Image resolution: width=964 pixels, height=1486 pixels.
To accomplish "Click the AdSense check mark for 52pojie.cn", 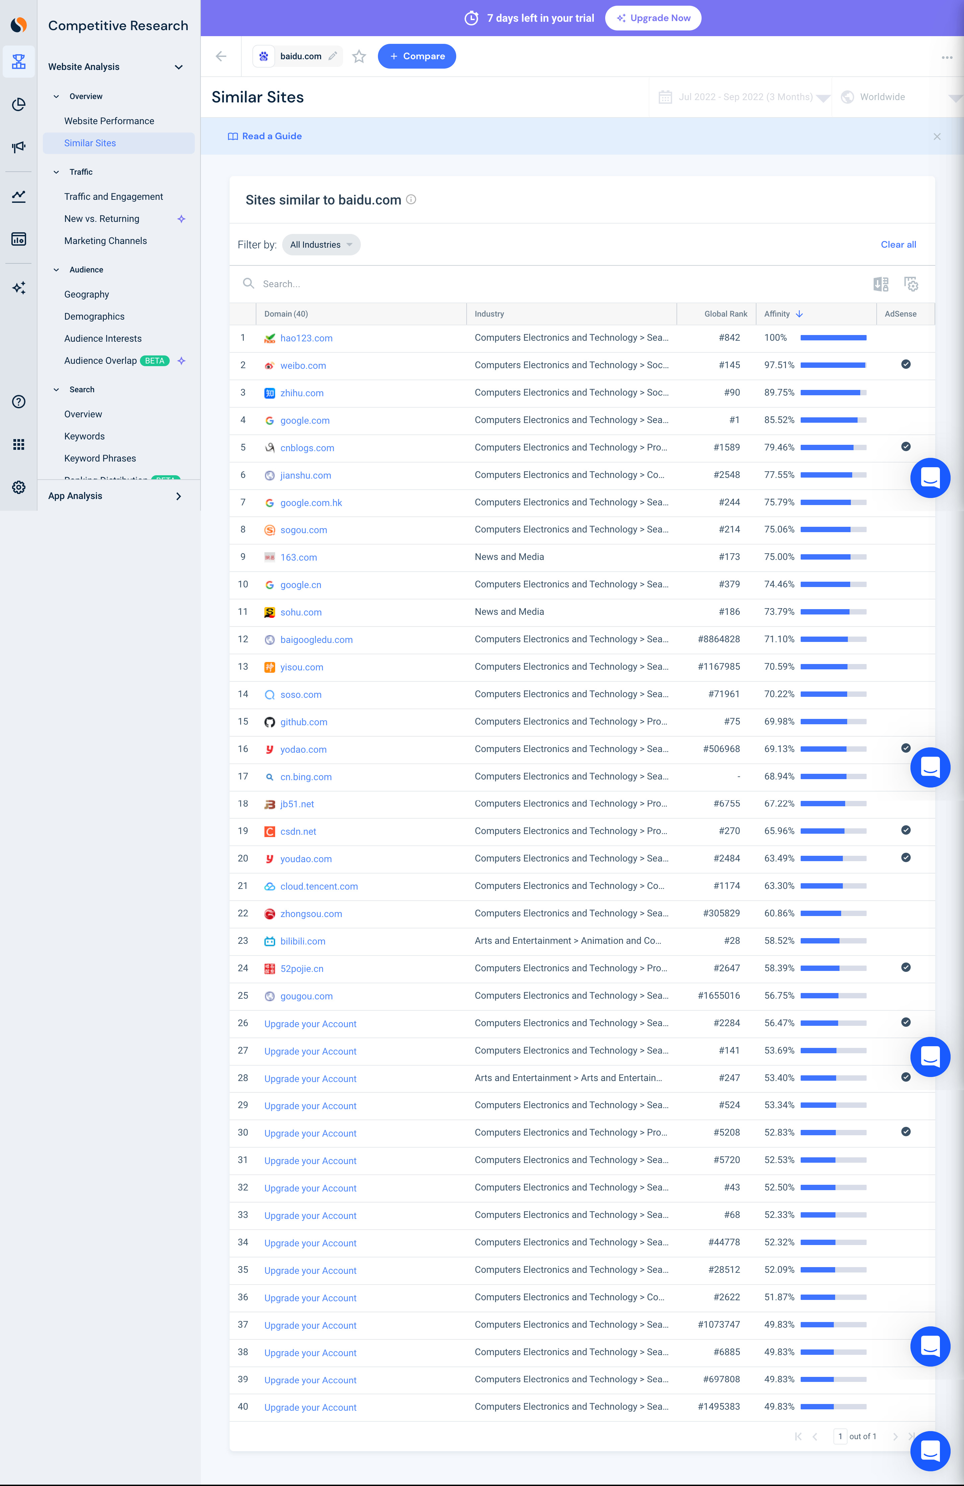I will 905,968.
